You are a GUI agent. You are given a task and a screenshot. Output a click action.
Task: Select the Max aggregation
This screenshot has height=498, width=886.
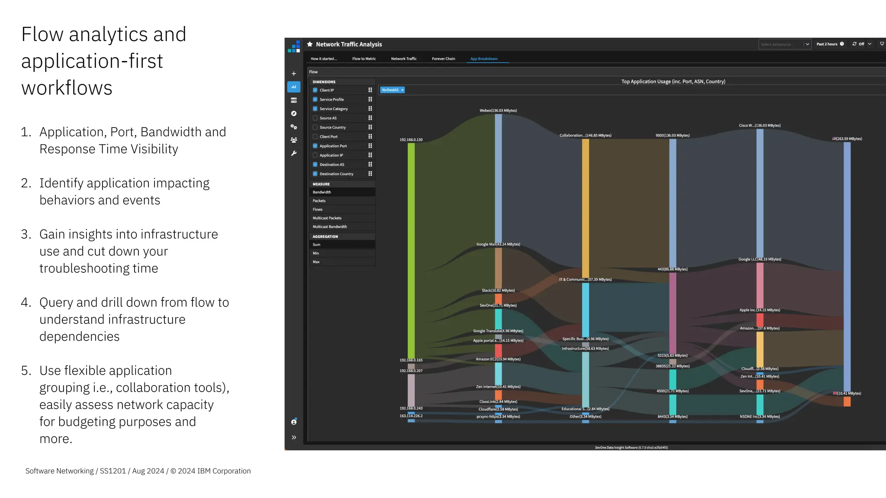click(x=342, y=262)
